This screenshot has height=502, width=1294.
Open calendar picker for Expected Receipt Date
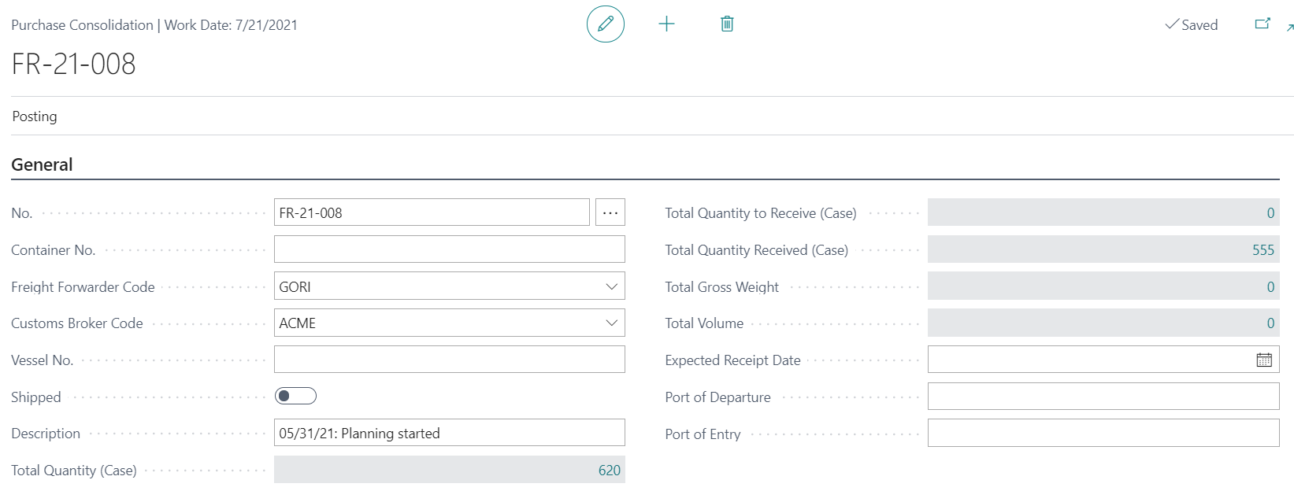coord(1263,360)
